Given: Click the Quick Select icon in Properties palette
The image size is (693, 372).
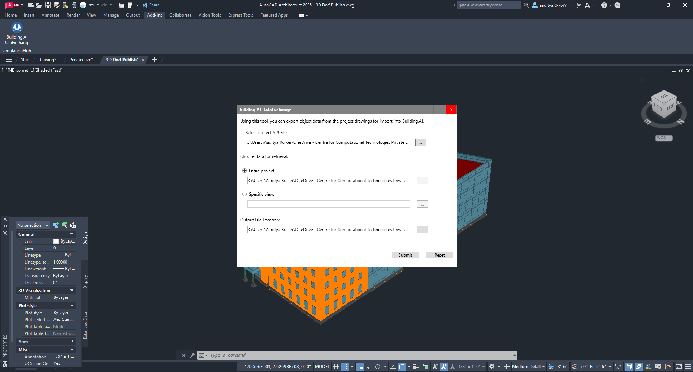Looking at the screenshot, I should (73, 225).
